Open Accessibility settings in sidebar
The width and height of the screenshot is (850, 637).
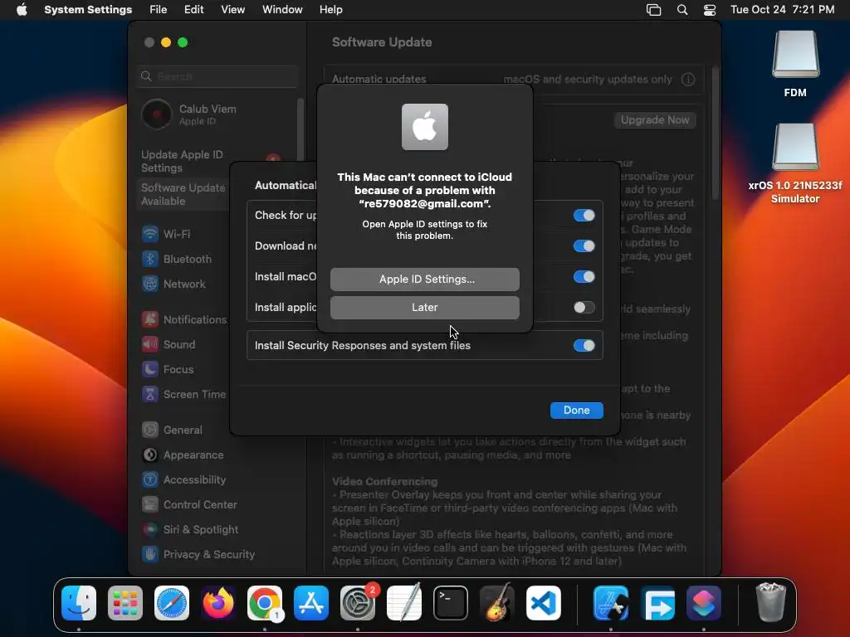[184, 480]
